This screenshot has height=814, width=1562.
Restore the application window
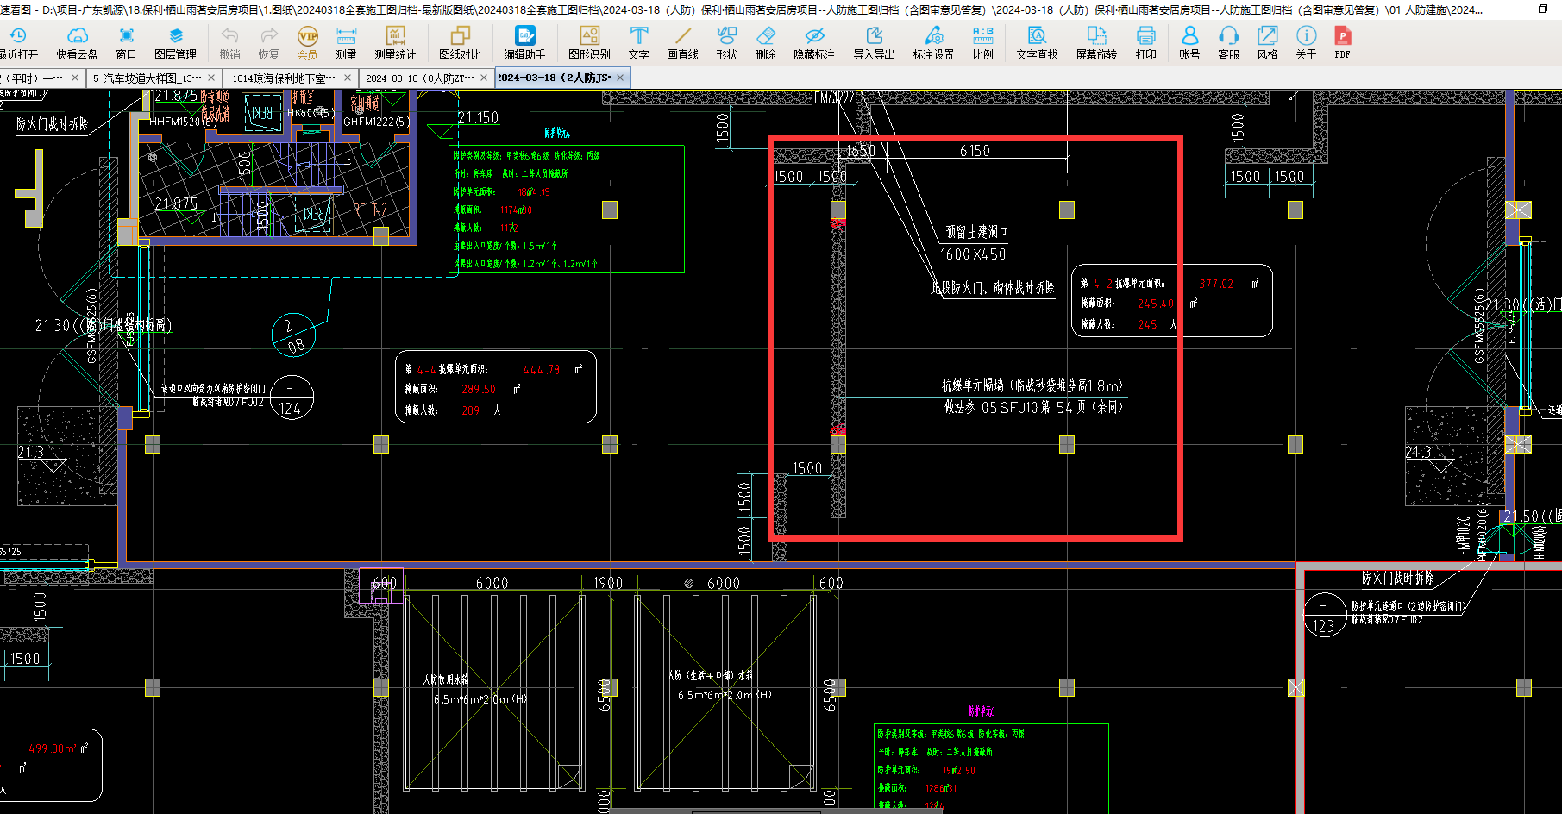[1542, 9]
